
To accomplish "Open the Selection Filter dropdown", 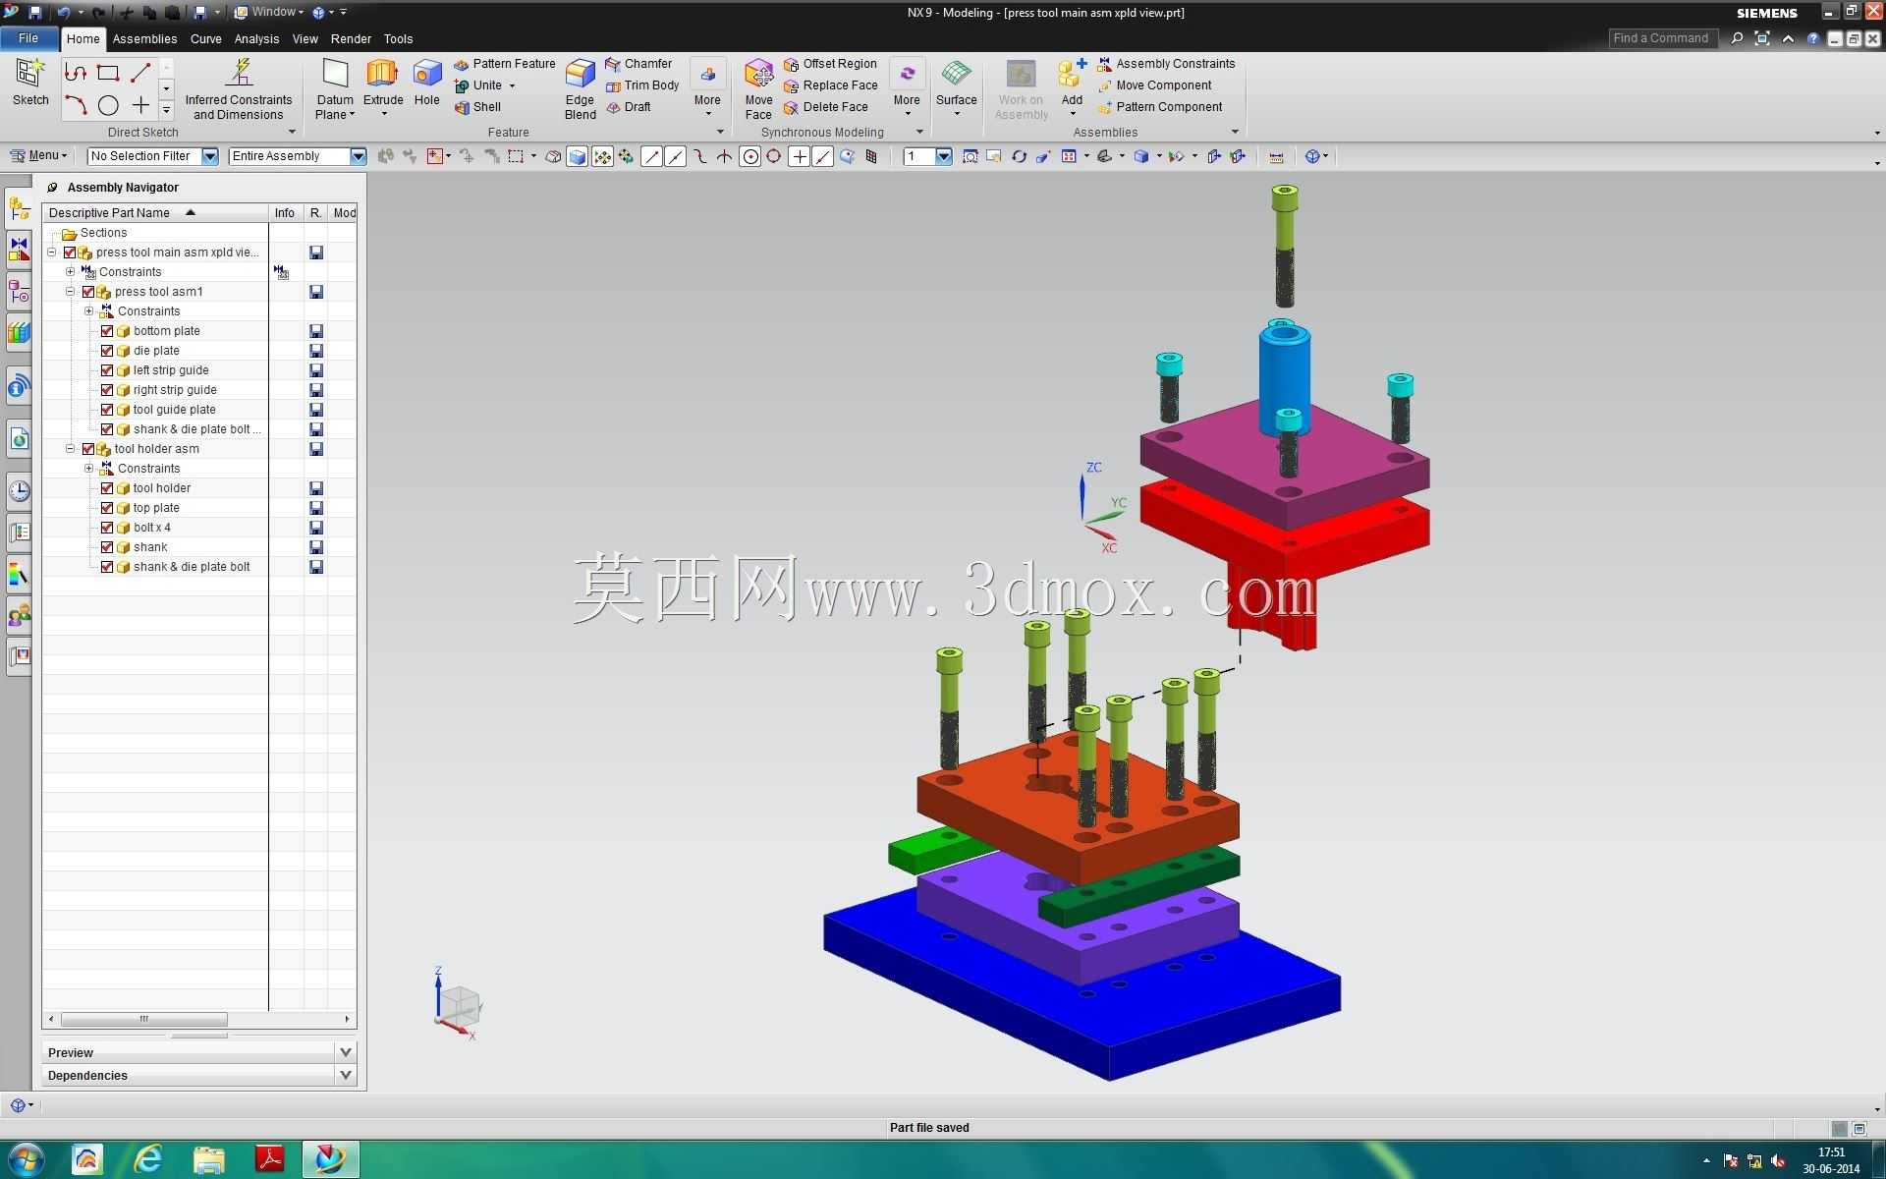I will click(209, 156).
